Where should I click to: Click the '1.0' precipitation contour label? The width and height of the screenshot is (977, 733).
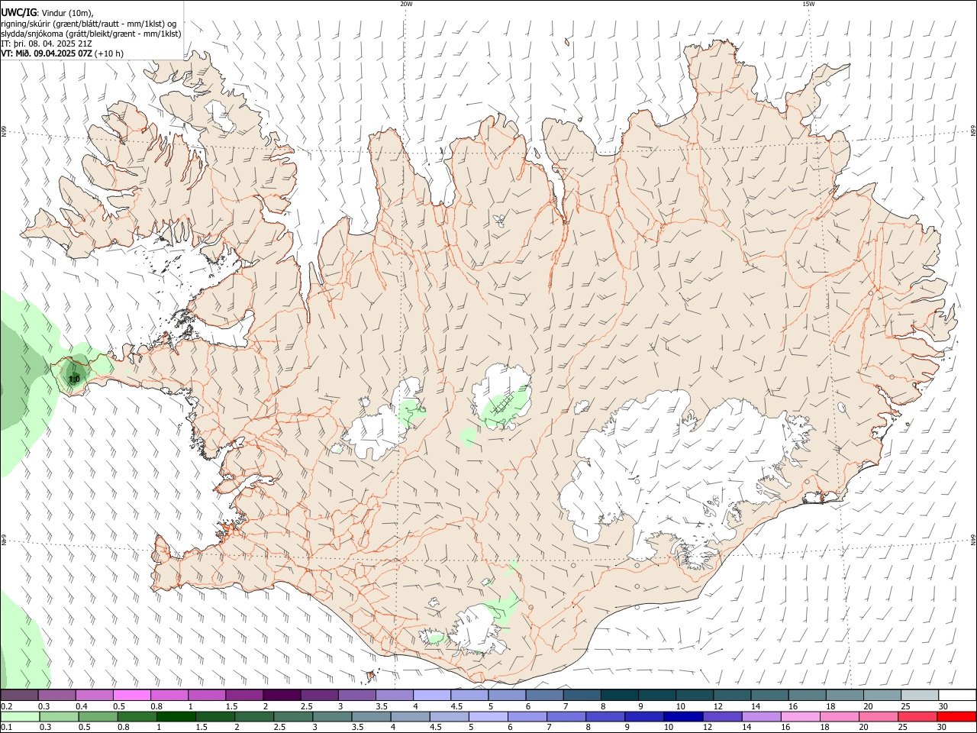tap(74, 379)
